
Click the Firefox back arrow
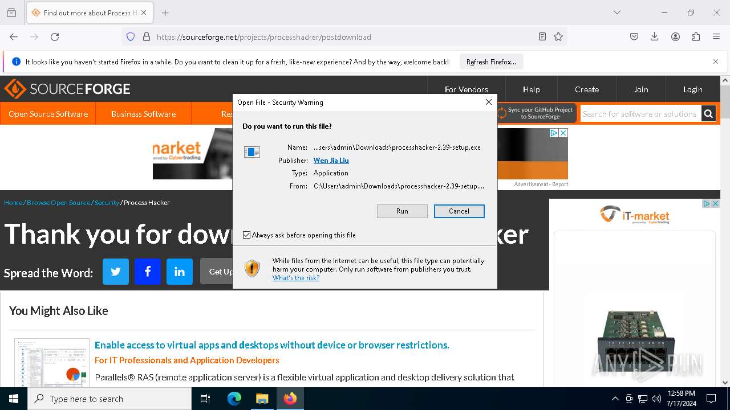pos(14,37)
